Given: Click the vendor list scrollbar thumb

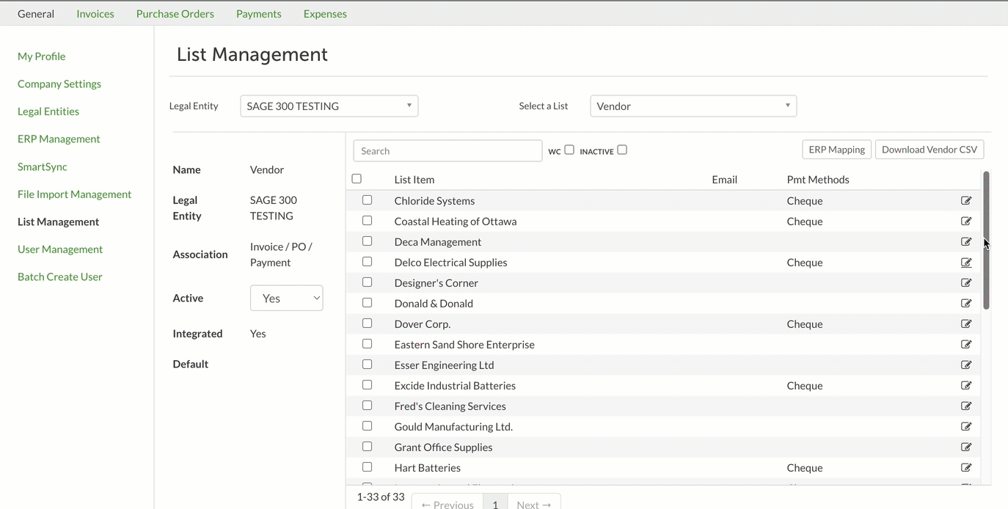Looking at the screenshot, I should pyautogui.click(x=986, y=241).
